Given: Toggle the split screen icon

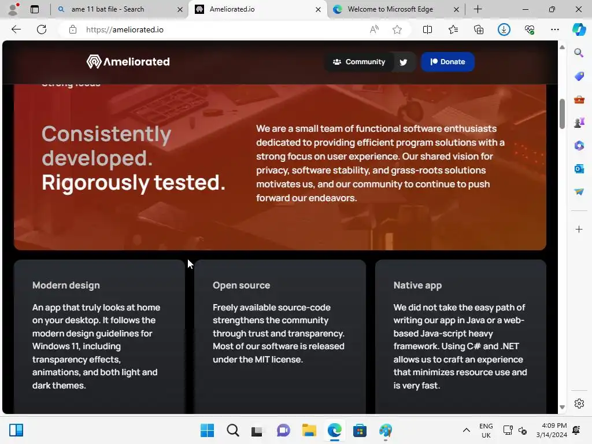Looking at the screenshot, I should [x=427, y=29].
